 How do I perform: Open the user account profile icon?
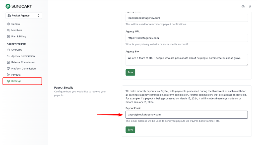pos(250,7)
